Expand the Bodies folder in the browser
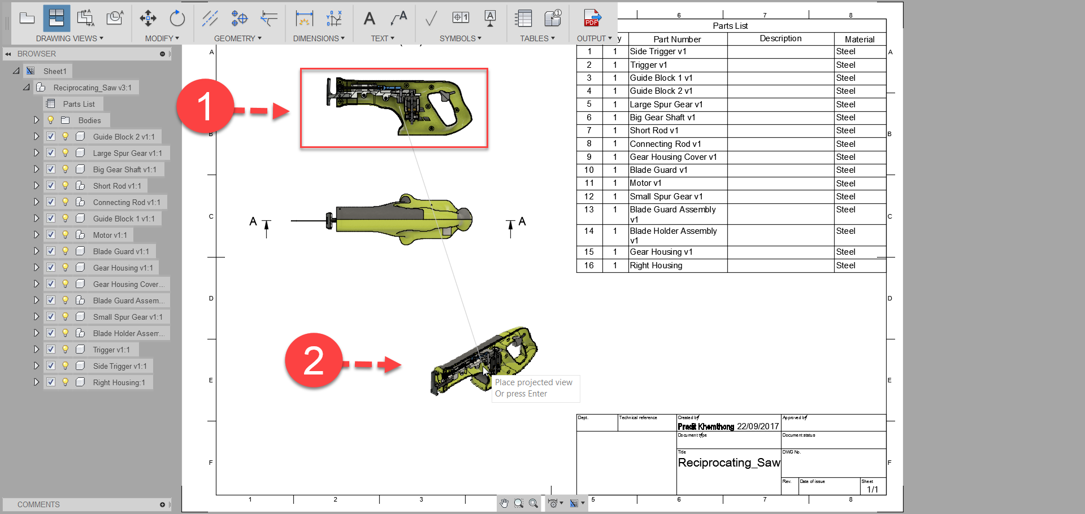 (36, 120)
